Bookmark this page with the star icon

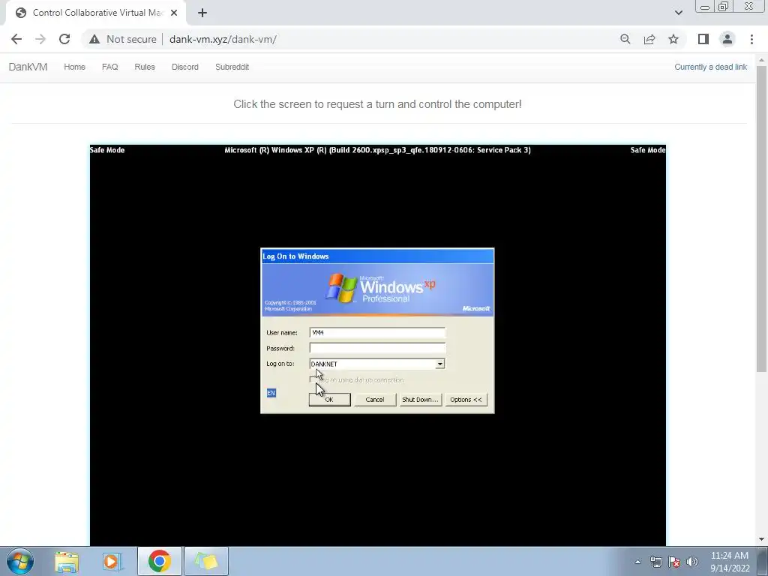point(673,39)
